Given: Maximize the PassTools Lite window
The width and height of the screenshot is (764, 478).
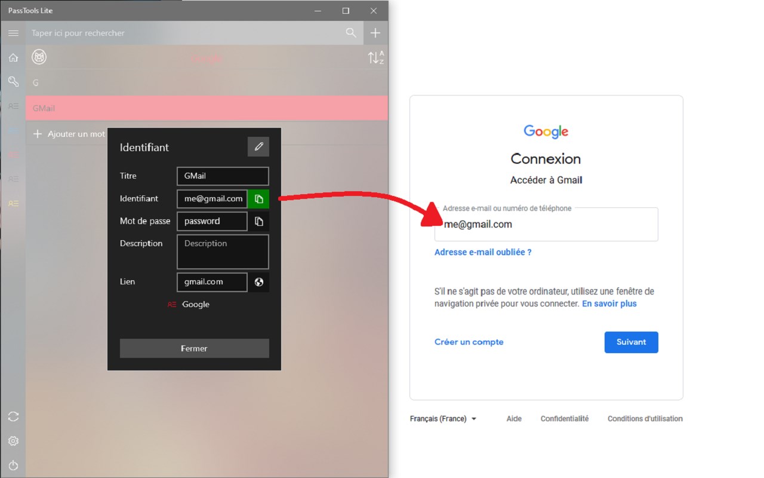Looking at the screenshot, I should click(346, 11).
